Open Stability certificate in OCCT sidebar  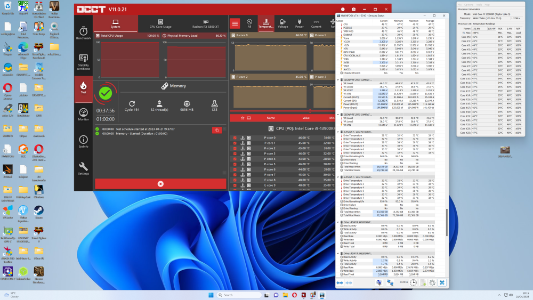tap(83, 62)
